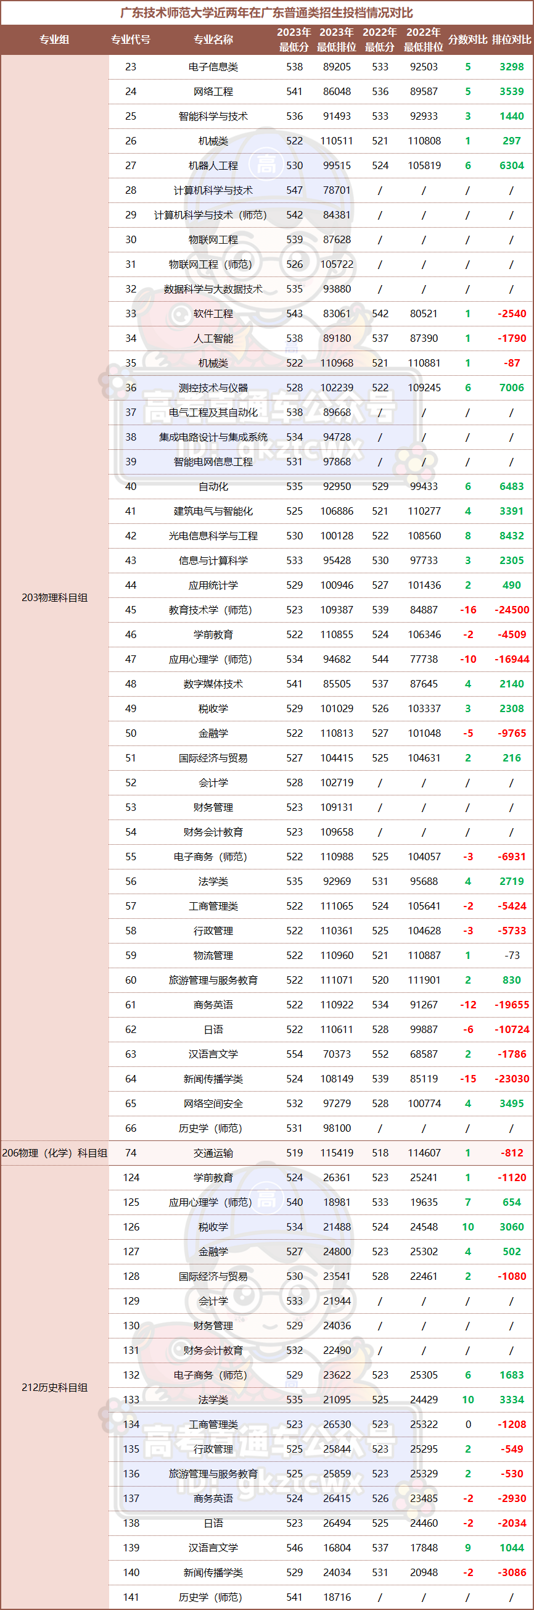Select ranking difference value -24500
The width and height of the screenshot is (534, 1610).
(512, 610)
